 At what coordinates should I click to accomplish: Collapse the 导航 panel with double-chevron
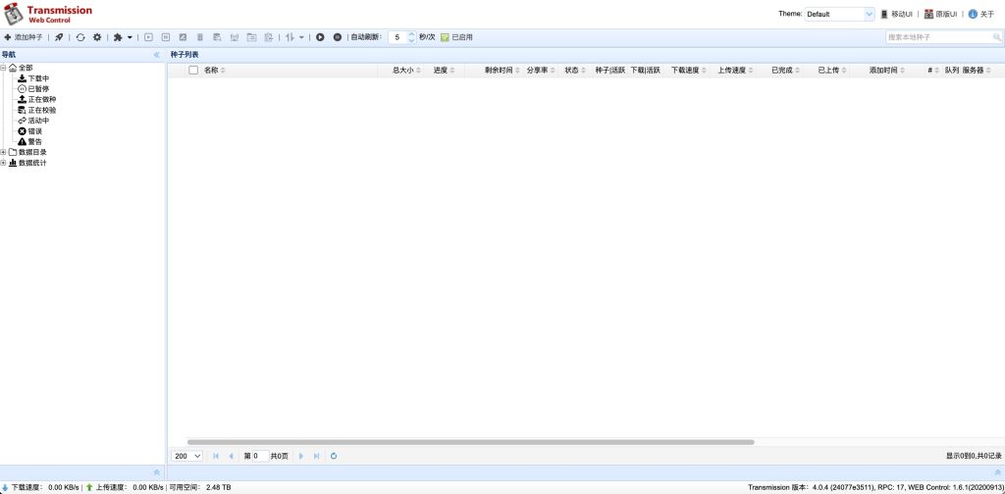point(157,55)
